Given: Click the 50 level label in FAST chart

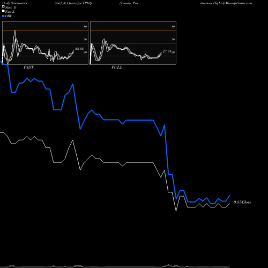Looking at the screenshot, I should click(85, 39).
